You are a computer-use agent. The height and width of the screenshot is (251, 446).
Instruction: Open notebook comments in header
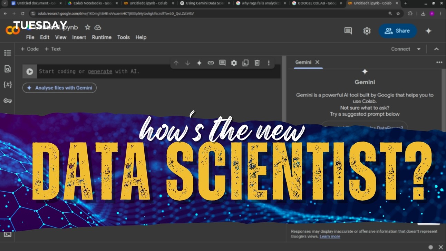(x=348, y=31)
